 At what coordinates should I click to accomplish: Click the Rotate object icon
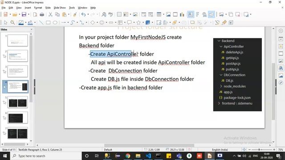pos(159,23)
